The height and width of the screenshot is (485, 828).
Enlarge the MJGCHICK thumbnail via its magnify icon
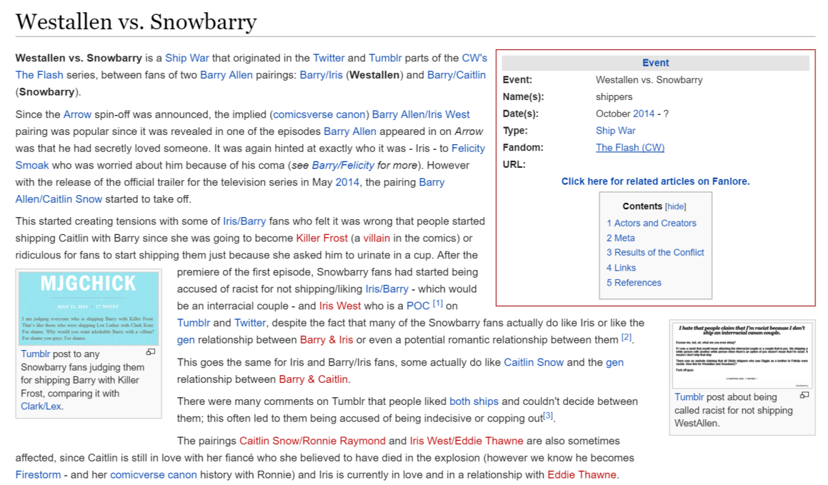coord(151,352)
